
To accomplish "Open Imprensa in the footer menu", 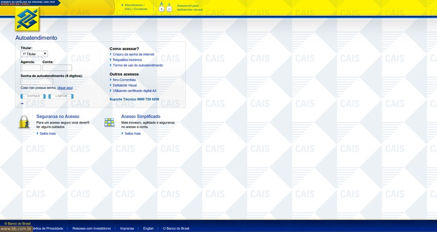I will 127,228.
